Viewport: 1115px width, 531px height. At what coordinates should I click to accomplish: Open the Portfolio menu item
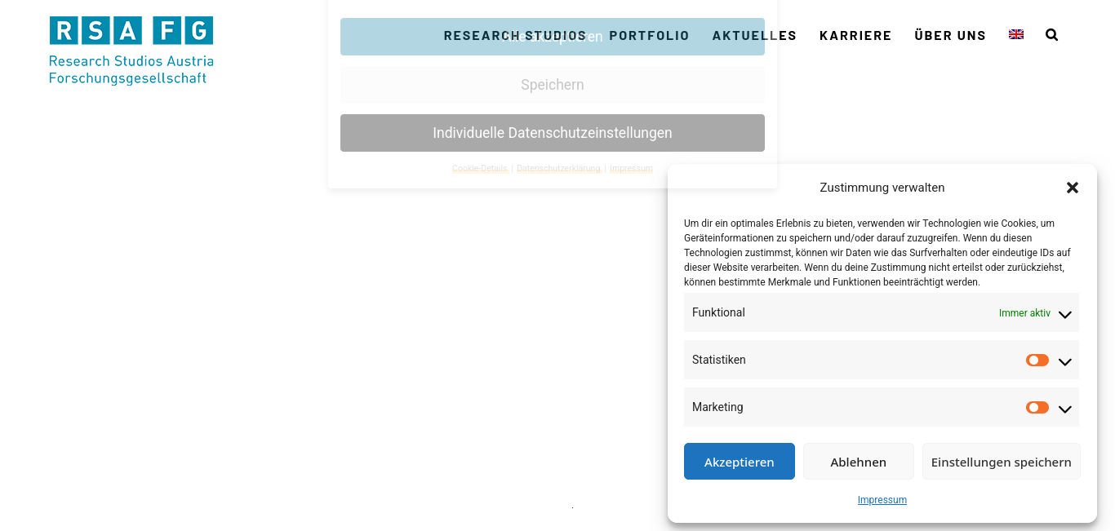click(650, 35)
